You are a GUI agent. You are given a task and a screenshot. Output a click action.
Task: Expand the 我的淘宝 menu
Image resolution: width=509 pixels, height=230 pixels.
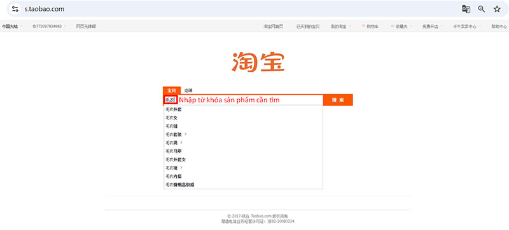coord(340,27)
